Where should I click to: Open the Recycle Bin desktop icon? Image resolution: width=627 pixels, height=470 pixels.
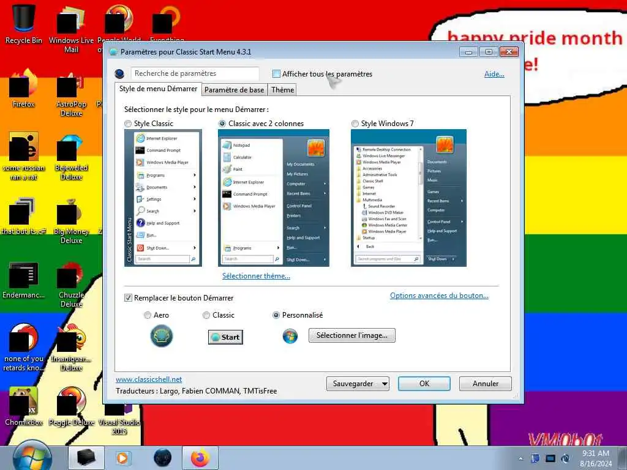24,24
